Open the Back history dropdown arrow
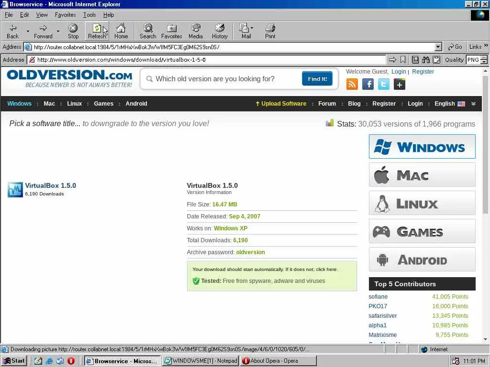This screenshot has height=367, width=490. [28, 31]
